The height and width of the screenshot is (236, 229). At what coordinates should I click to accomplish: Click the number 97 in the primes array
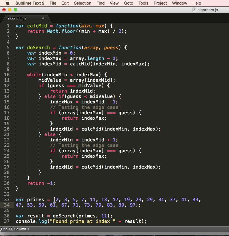(133, 205)
